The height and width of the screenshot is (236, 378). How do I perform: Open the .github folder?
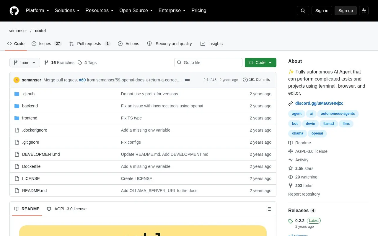(x=28, y=94)
